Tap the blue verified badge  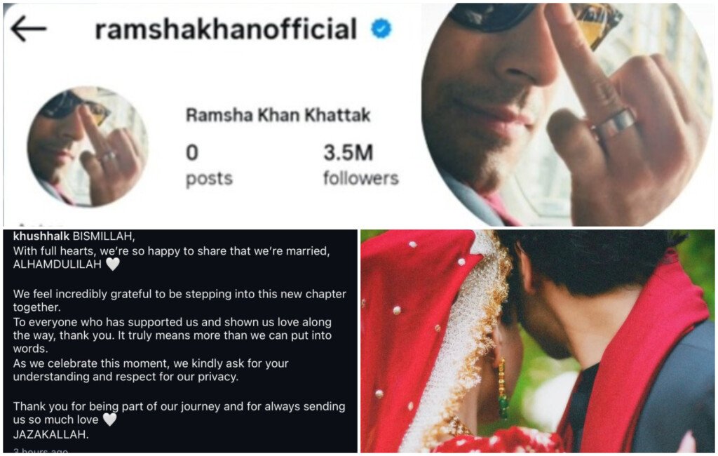[x=381, y=29]
